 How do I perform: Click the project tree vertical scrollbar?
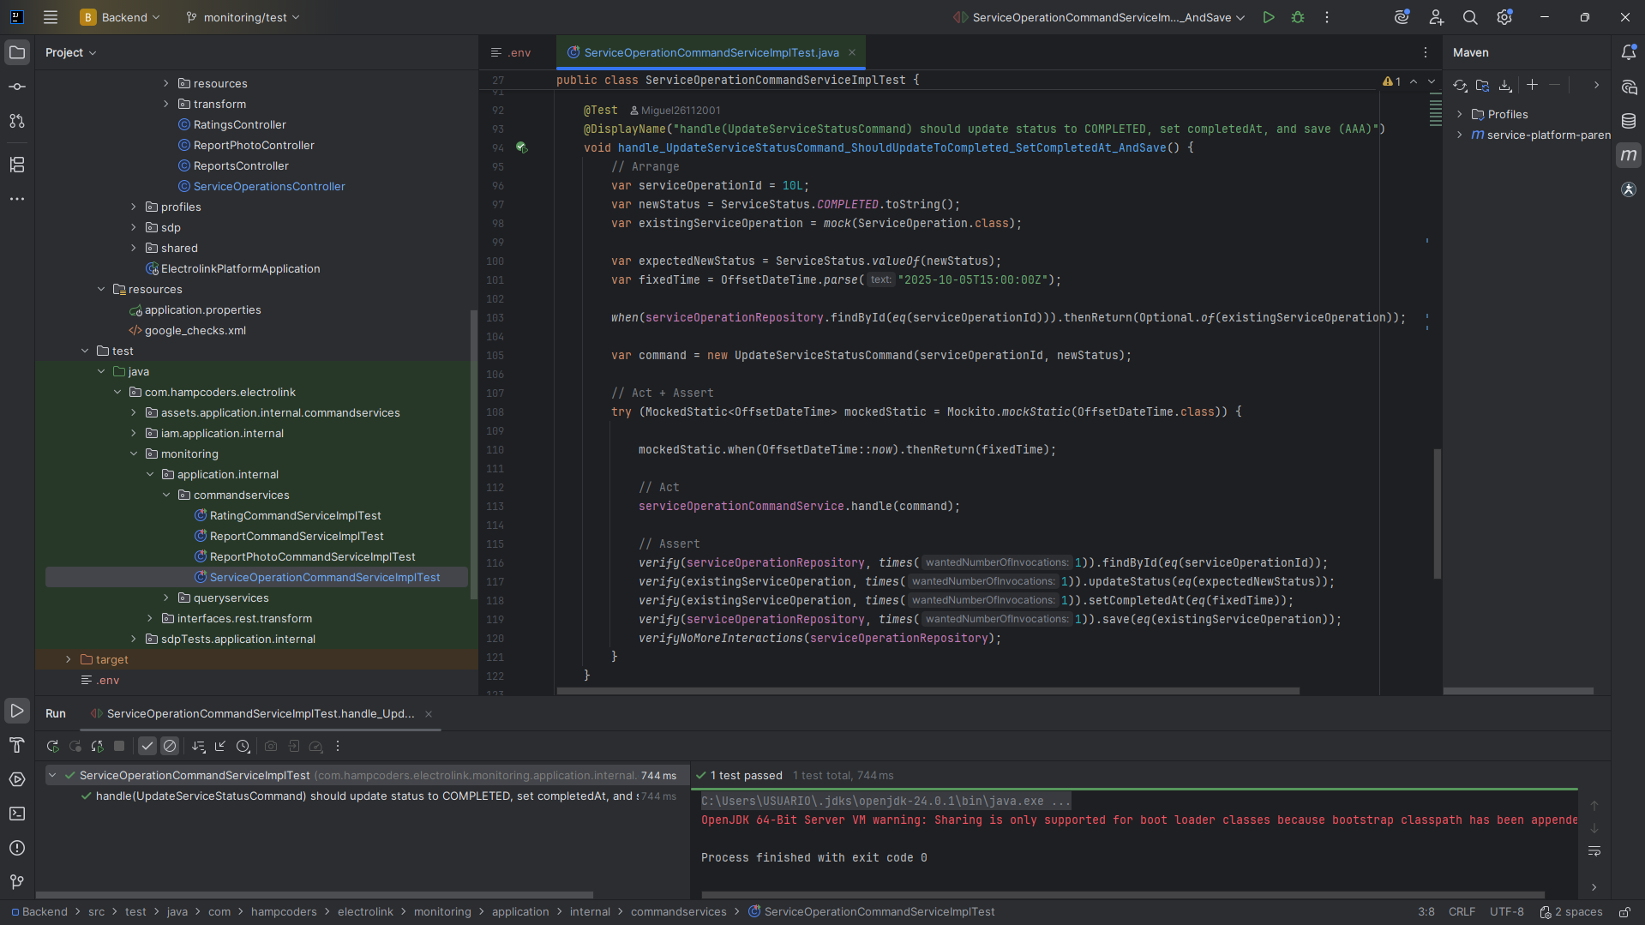[474, 454]
